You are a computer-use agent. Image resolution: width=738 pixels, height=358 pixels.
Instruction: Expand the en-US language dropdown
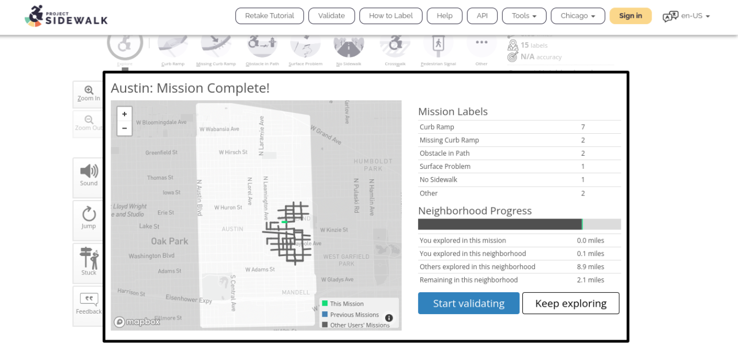695,16
